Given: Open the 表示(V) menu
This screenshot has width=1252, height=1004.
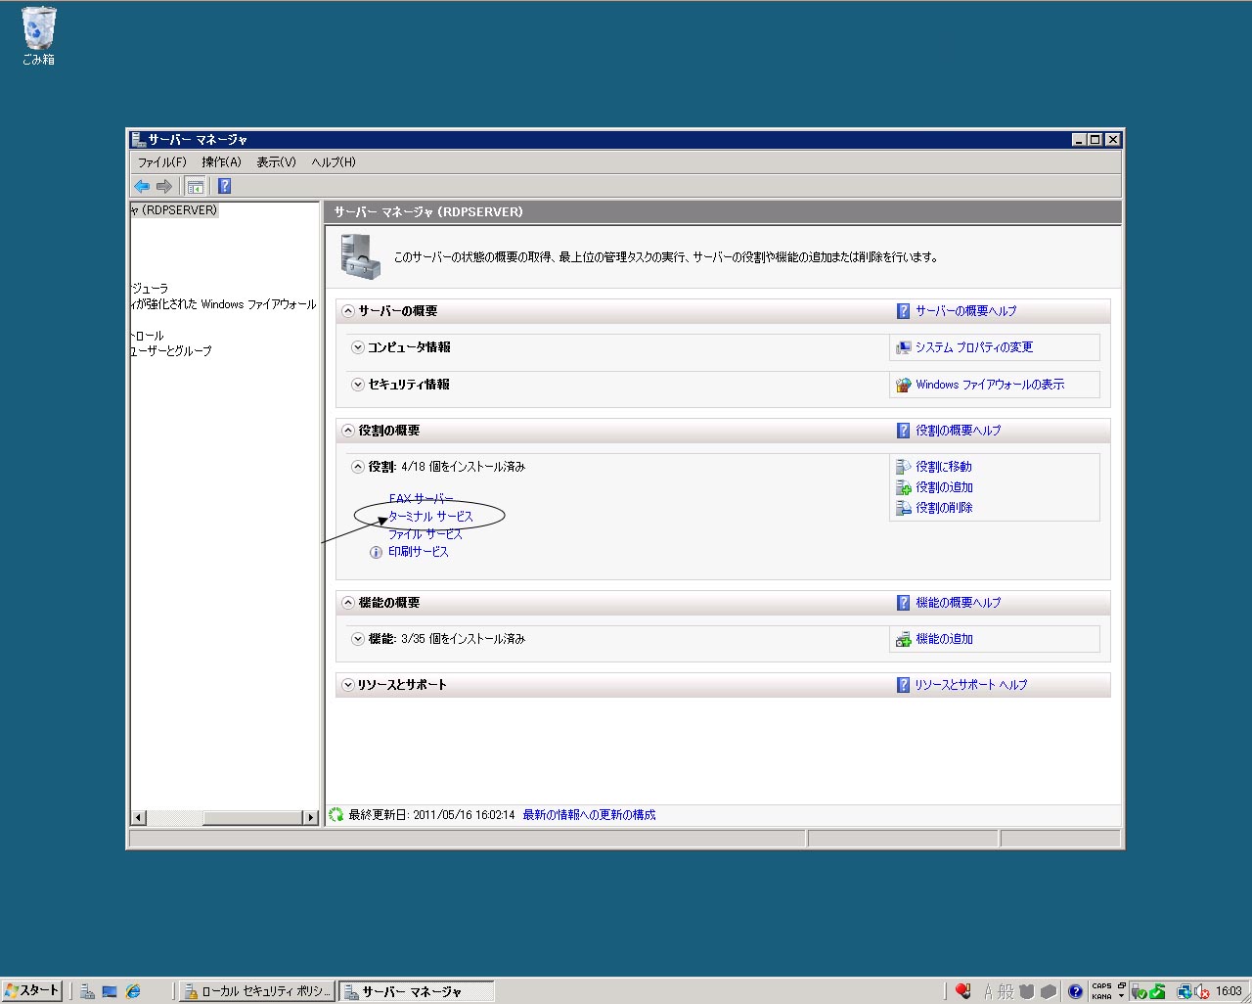Looking at the screenshot, I should [276, 162].
